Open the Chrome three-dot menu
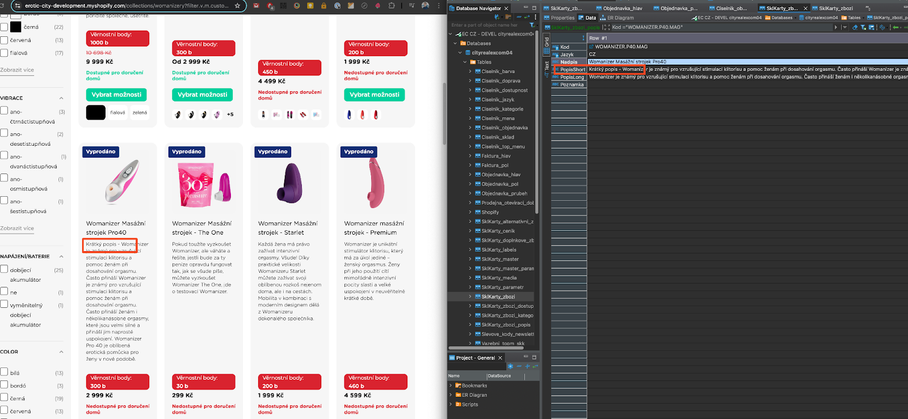This screenshot has height=419, width=908. (440, 5)
